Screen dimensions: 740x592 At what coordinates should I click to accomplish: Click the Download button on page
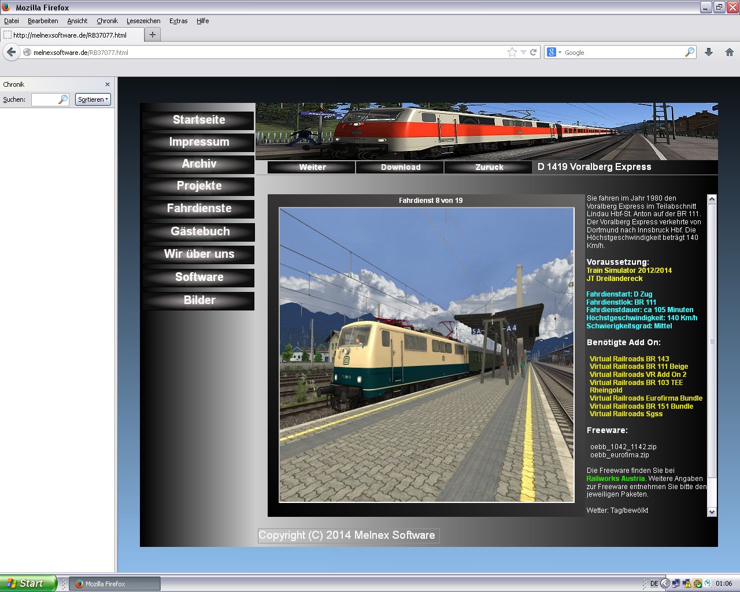click(x=400, y=167)
